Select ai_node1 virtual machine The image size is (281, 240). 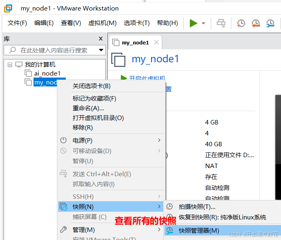pyautogui.click(x=47, y=74)
